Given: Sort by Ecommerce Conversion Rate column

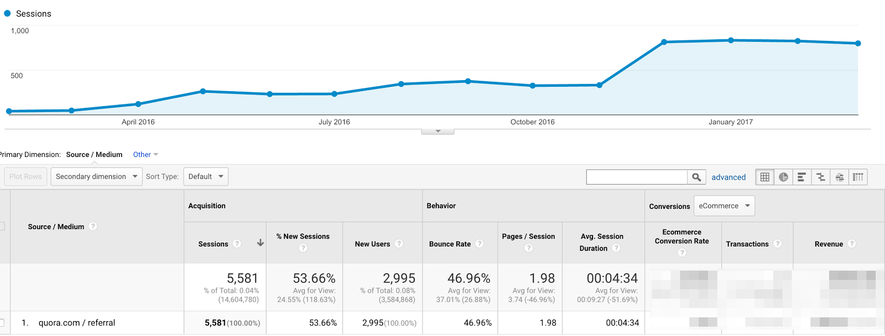Looking at the screenshot, I should click(x=682, y=237).
